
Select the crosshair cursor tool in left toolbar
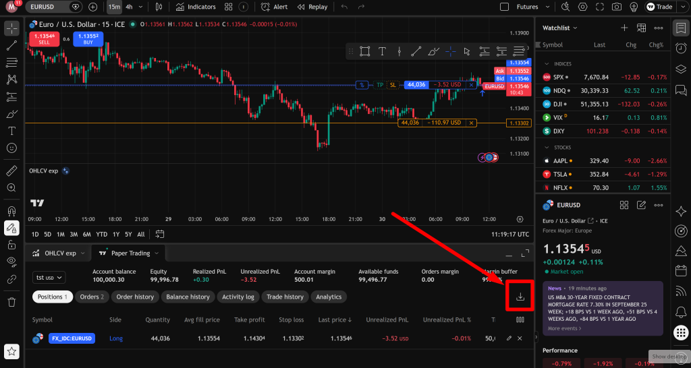(12, 28)
